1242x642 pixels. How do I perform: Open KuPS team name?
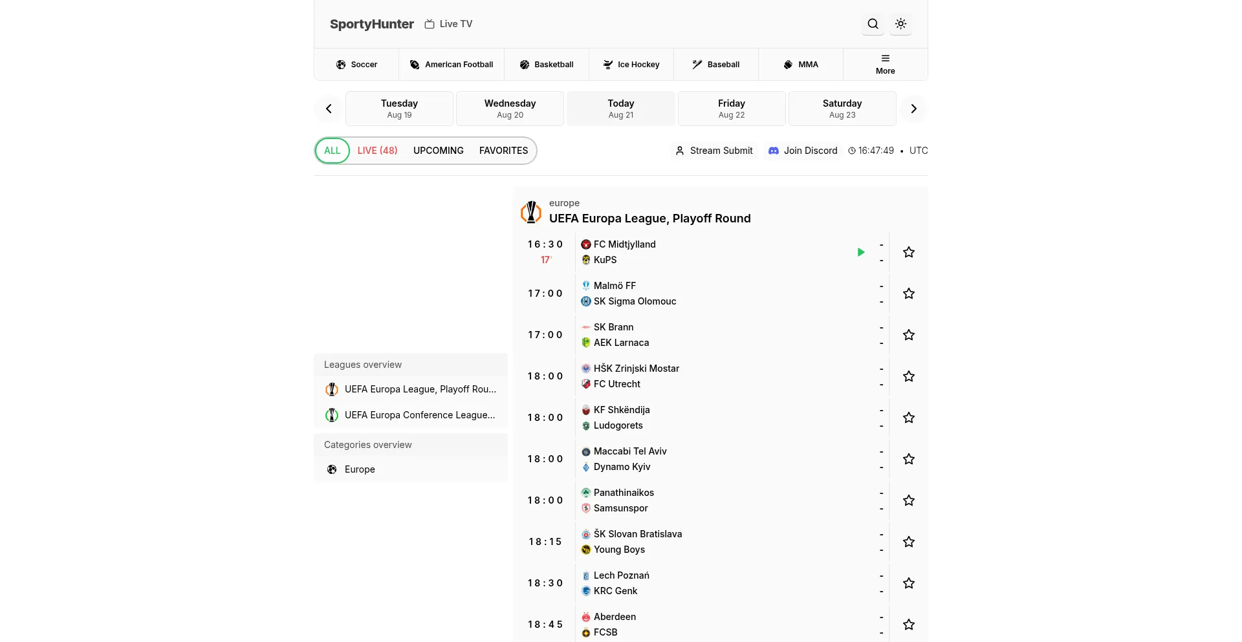pyautogui.click(x=605, y=260)
